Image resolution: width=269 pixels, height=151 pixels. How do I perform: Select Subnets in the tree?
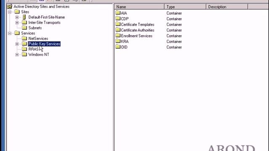[35, 28]
